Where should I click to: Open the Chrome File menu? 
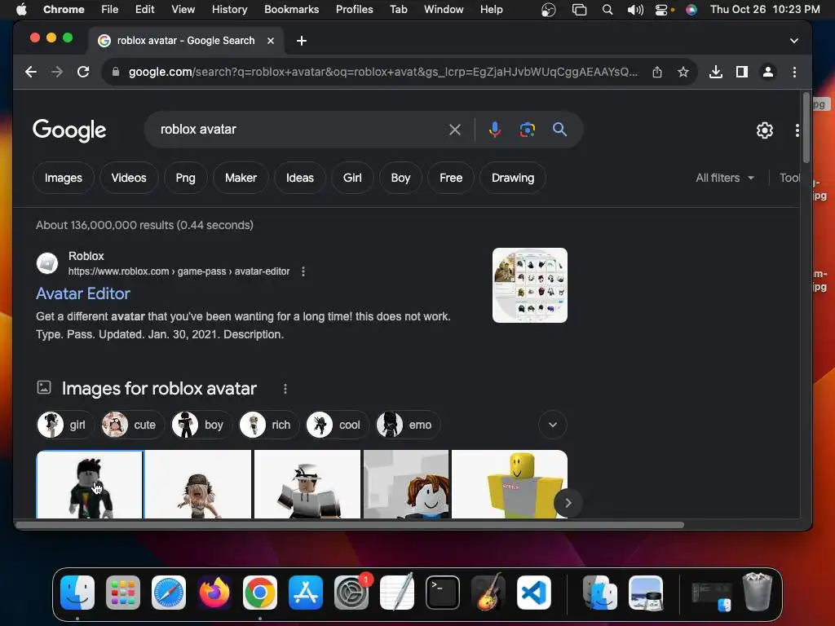coord(110,10)
